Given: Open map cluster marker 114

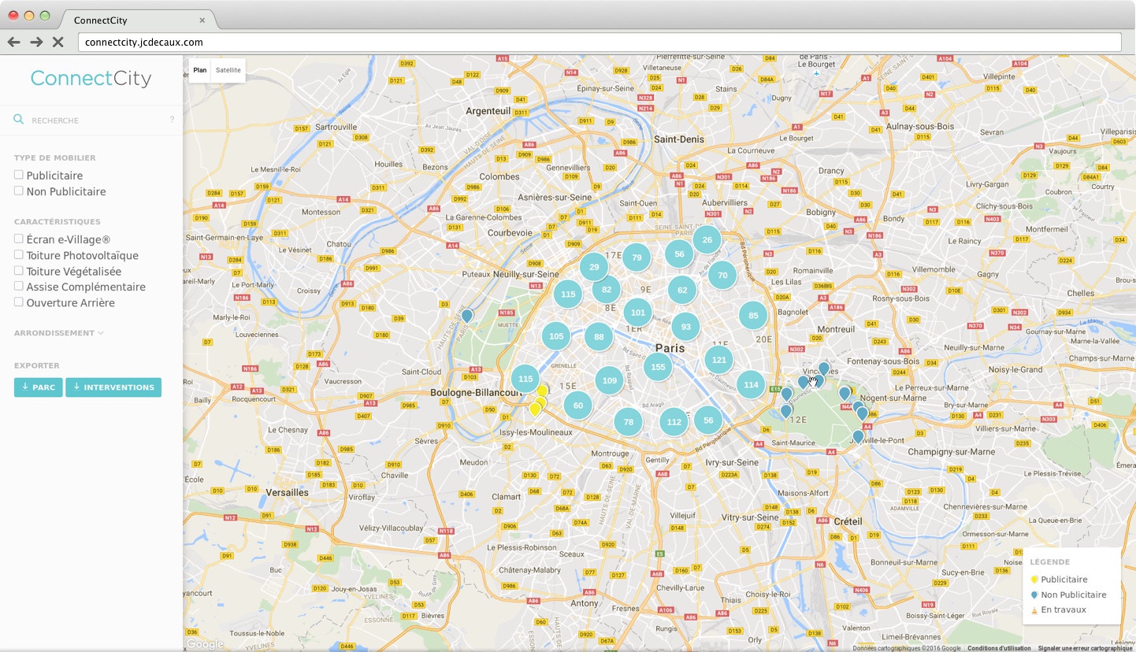Looking at the screenshot, I should coord(751,384).
